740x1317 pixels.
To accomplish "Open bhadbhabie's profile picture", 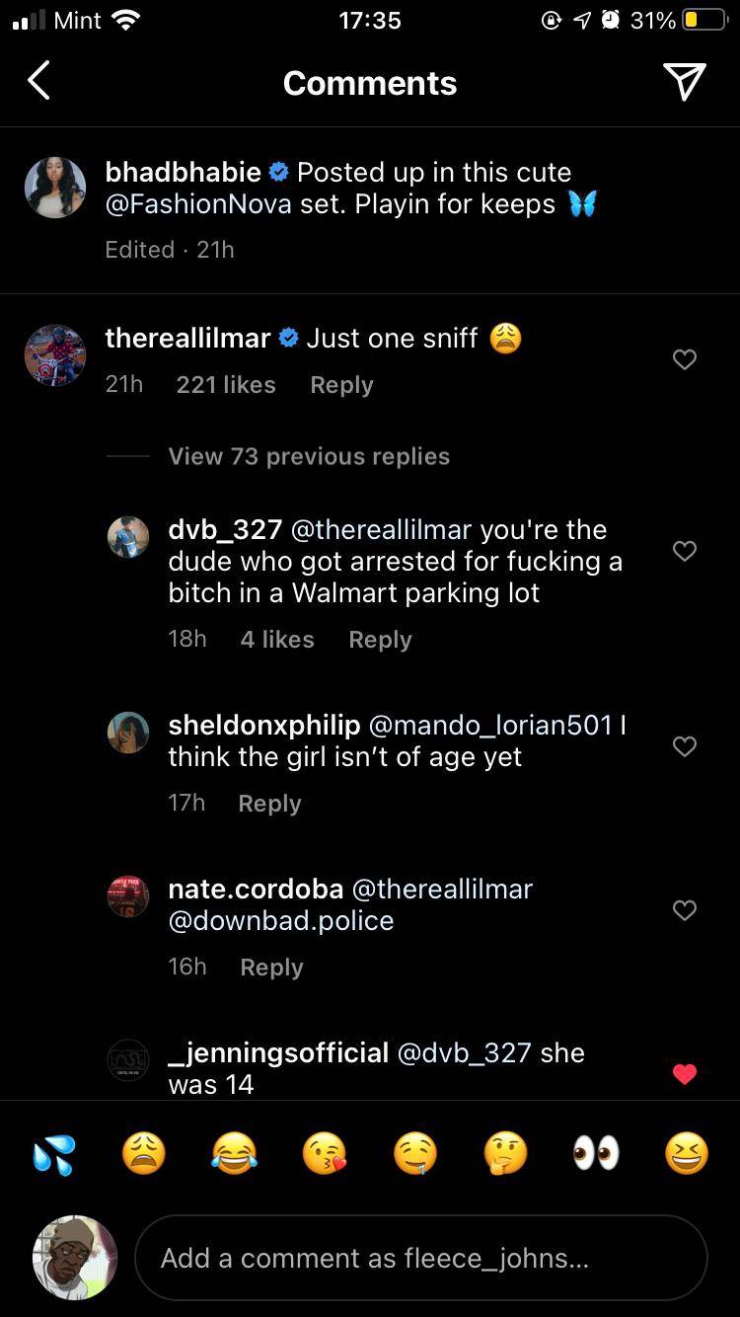I will pos(55,187).
